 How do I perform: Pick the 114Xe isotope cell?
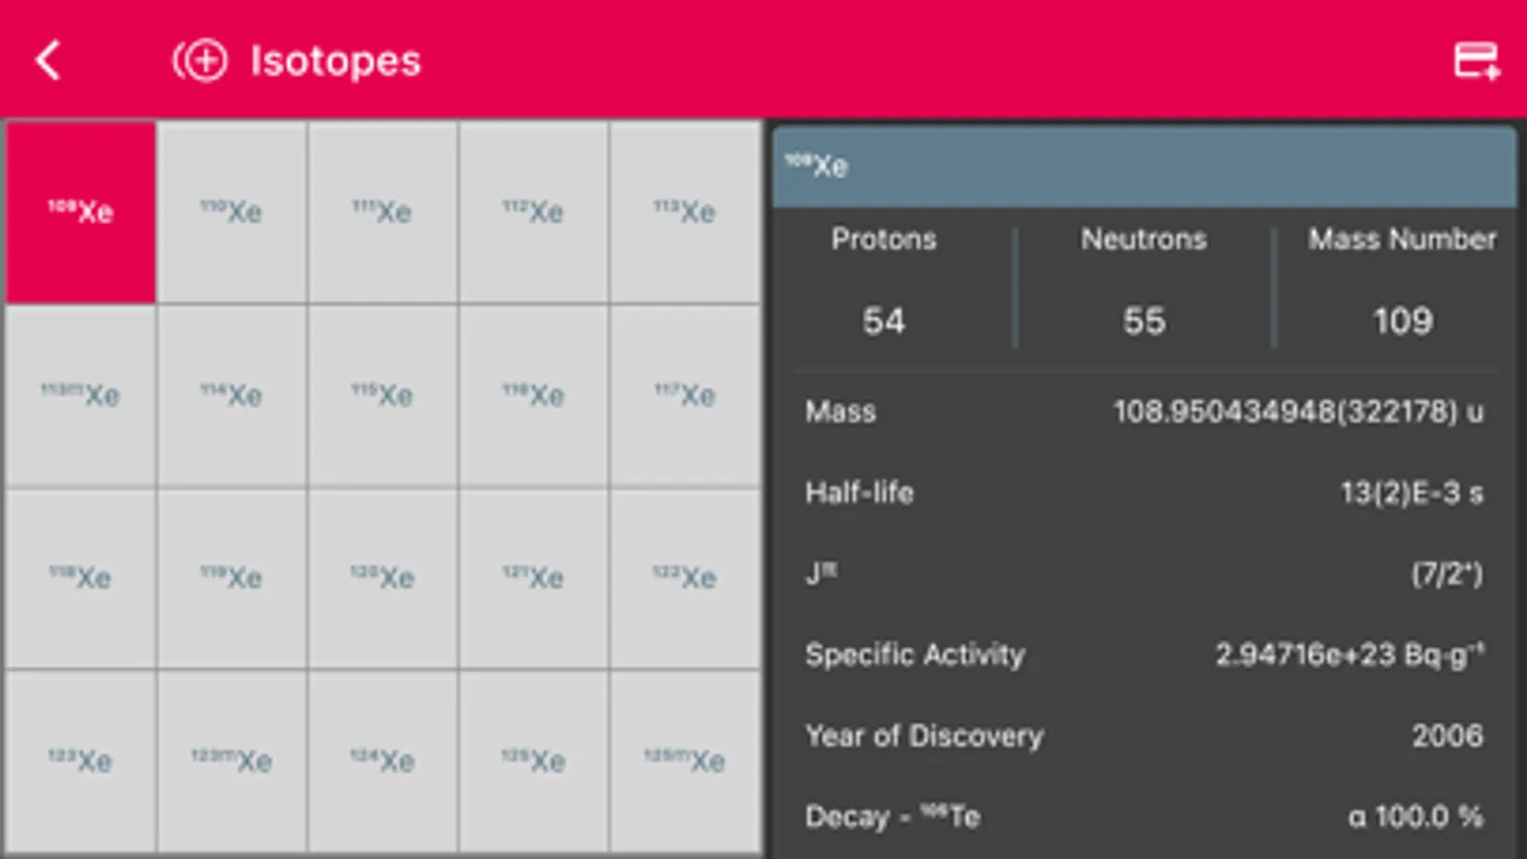(231, 394)
